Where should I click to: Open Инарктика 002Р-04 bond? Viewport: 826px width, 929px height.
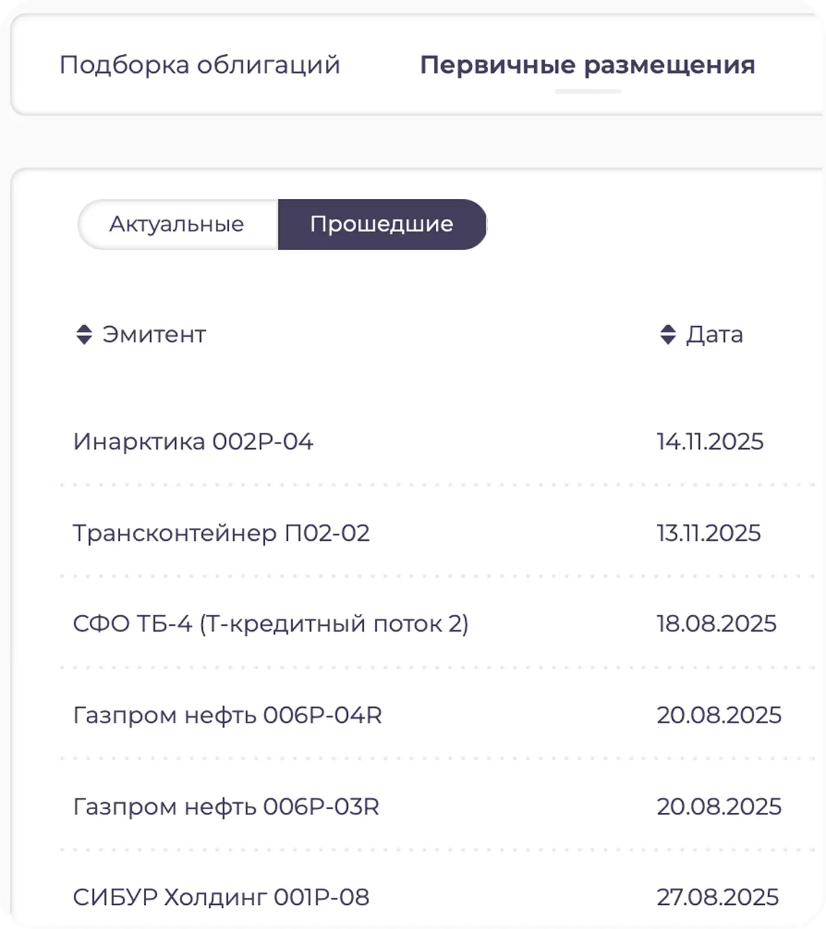pyautogui.click(x=193, y=442)
